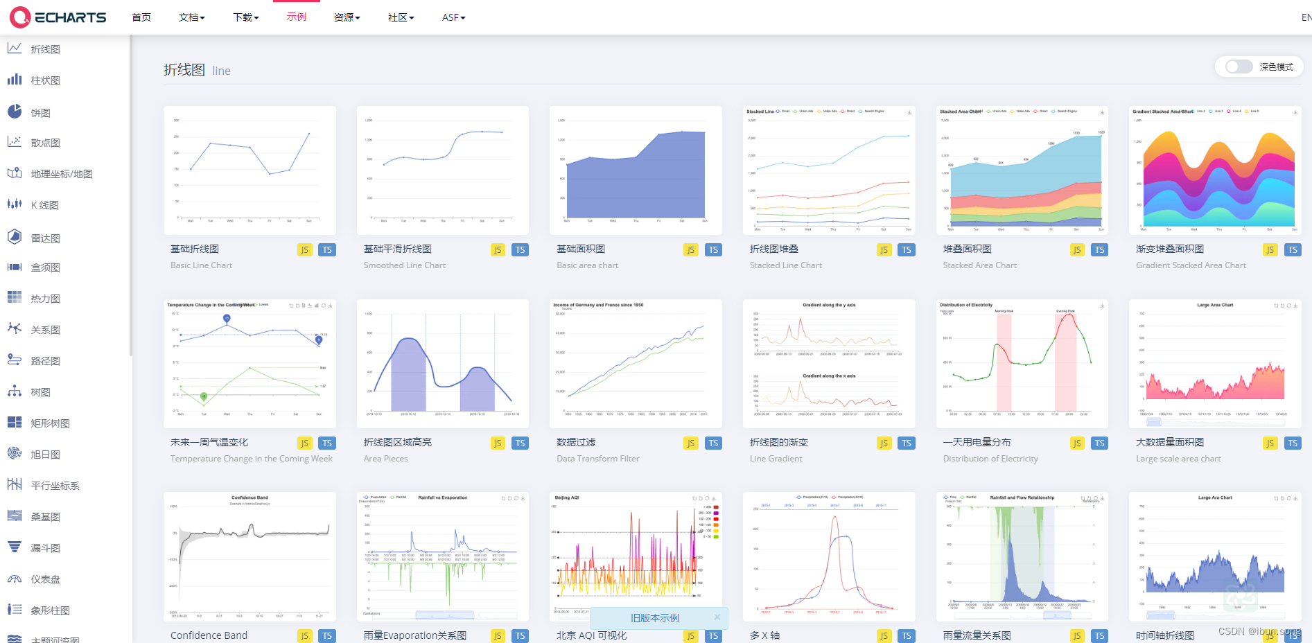This screenshot has width=1312, height=643.
Task: Open the gauge (仪表盘) icon
Action: (14, 579)
